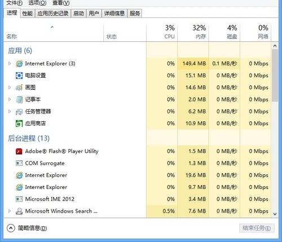Click the 画图 paint icon
This screenshot has height=242, width=282.
tap(19, 87)
